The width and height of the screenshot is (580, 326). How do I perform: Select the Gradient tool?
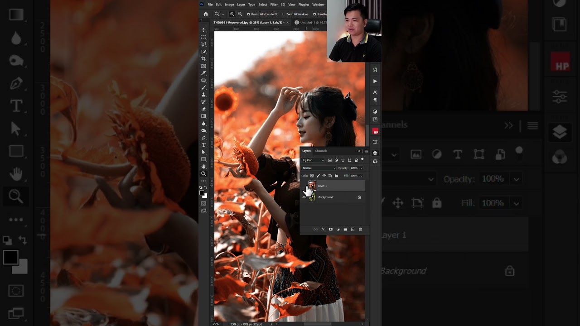(x=203, y=116)
